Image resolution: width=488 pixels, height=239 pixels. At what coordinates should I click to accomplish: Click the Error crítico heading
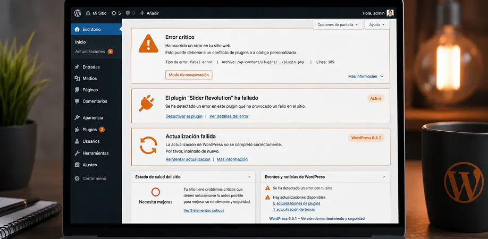[180, 37]
